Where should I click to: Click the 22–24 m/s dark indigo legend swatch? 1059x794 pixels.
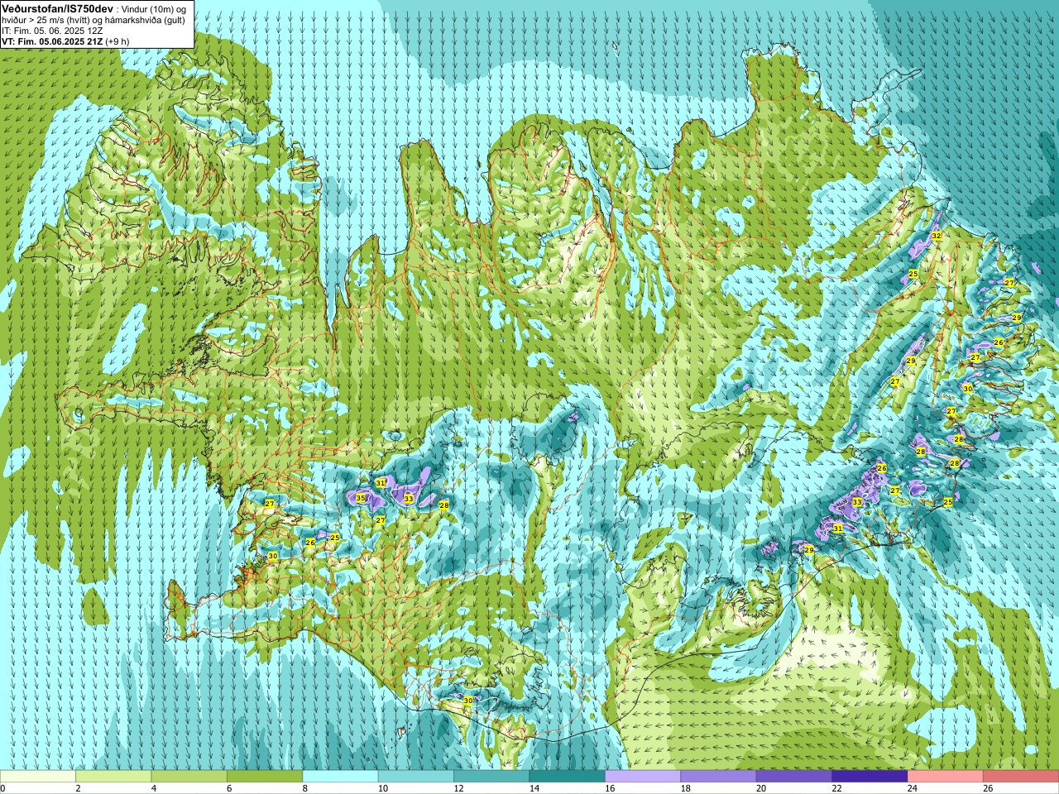coord(870,777)
